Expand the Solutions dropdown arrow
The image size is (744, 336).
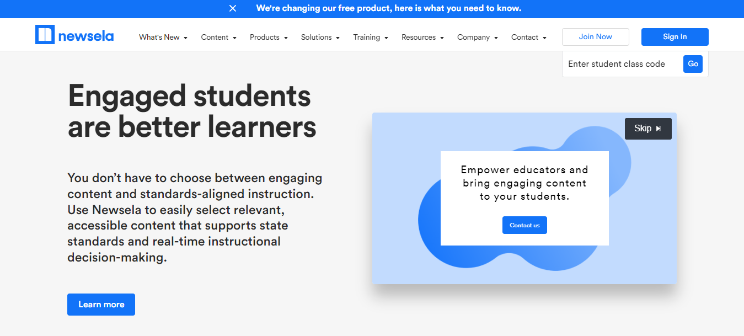pos(338,38)
